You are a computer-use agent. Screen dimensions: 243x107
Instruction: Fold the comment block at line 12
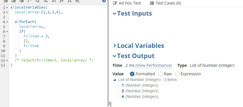pyautogui.click(x=7, y=60)
